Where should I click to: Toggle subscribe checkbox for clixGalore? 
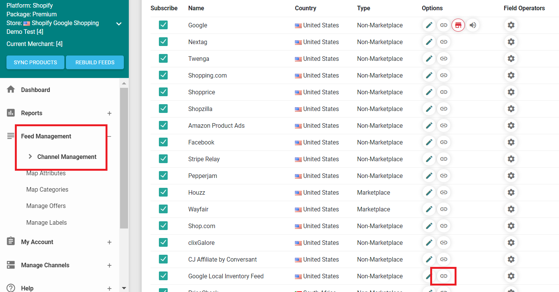coord(163,243)
